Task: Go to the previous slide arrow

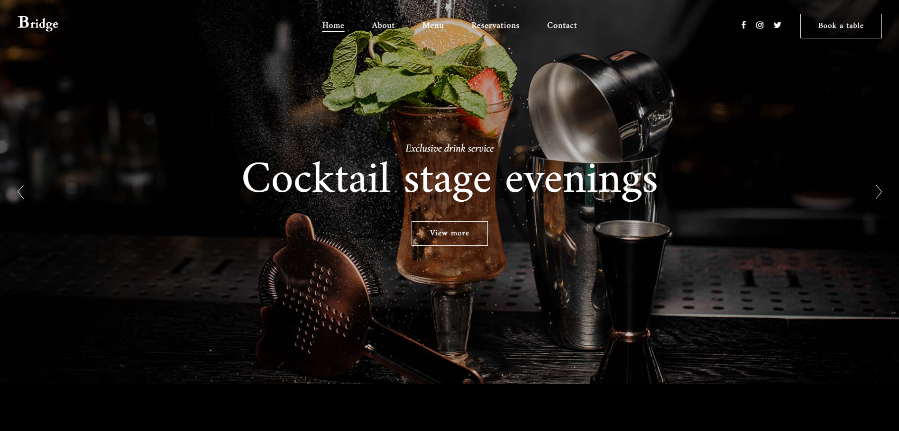Action: [20, 192]
